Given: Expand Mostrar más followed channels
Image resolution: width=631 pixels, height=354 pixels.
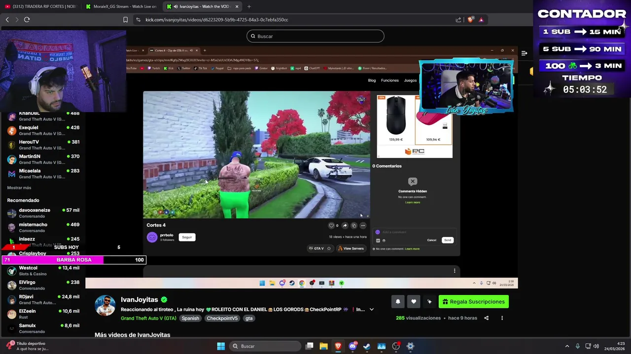Looking at the screenshot, I should [19, 188].
